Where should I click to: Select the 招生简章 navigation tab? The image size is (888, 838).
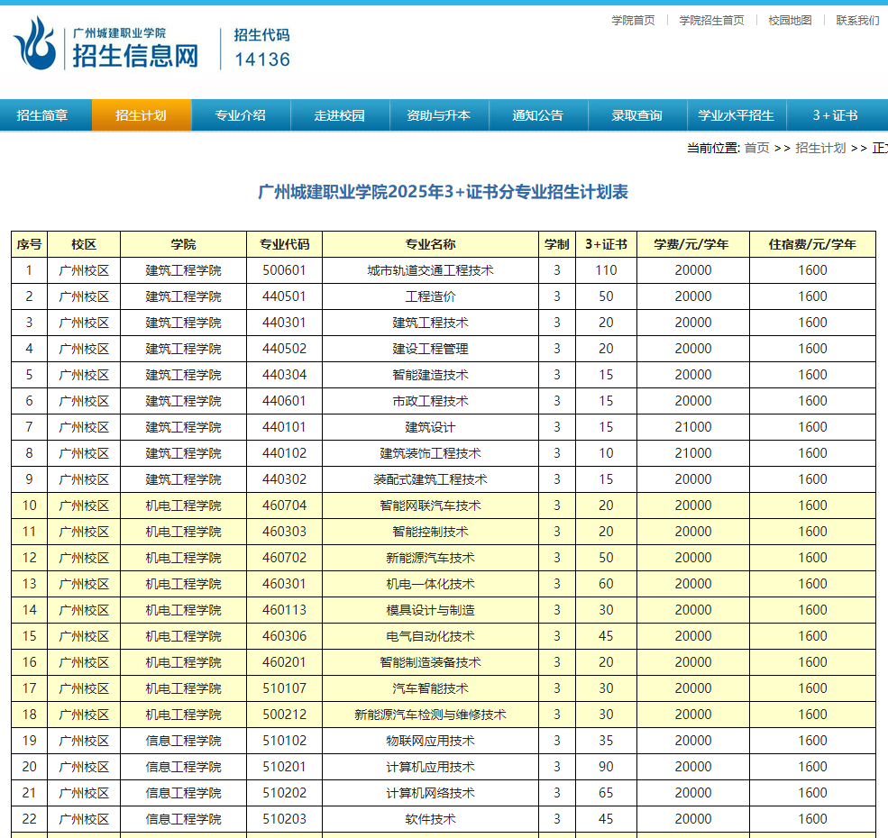pos(45,115)
